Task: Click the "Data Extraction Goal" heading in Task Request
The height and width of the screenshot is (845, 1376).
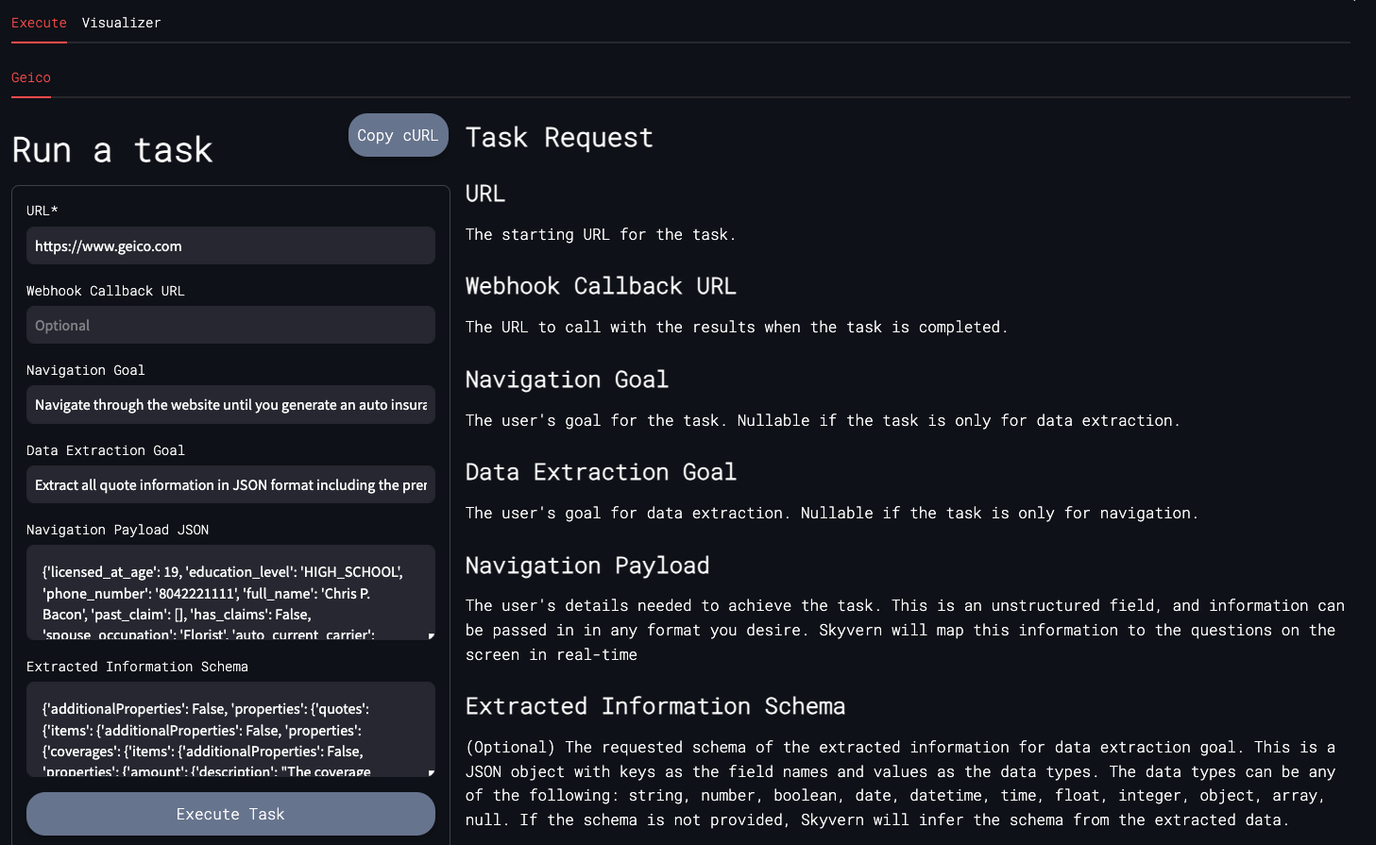Action: click(600, 472)
